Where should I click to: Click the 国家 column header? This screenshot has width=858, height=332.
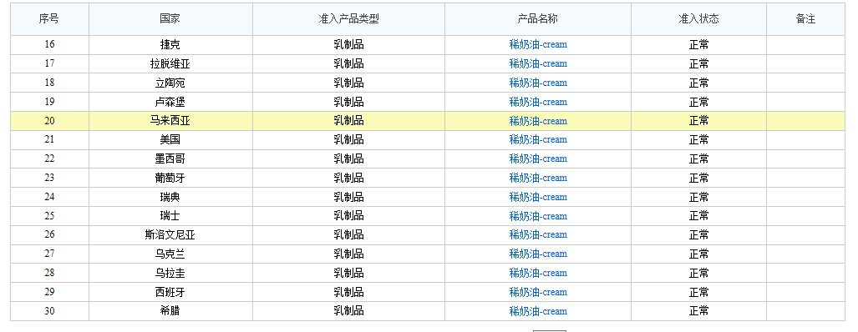(x=170, y=19)
